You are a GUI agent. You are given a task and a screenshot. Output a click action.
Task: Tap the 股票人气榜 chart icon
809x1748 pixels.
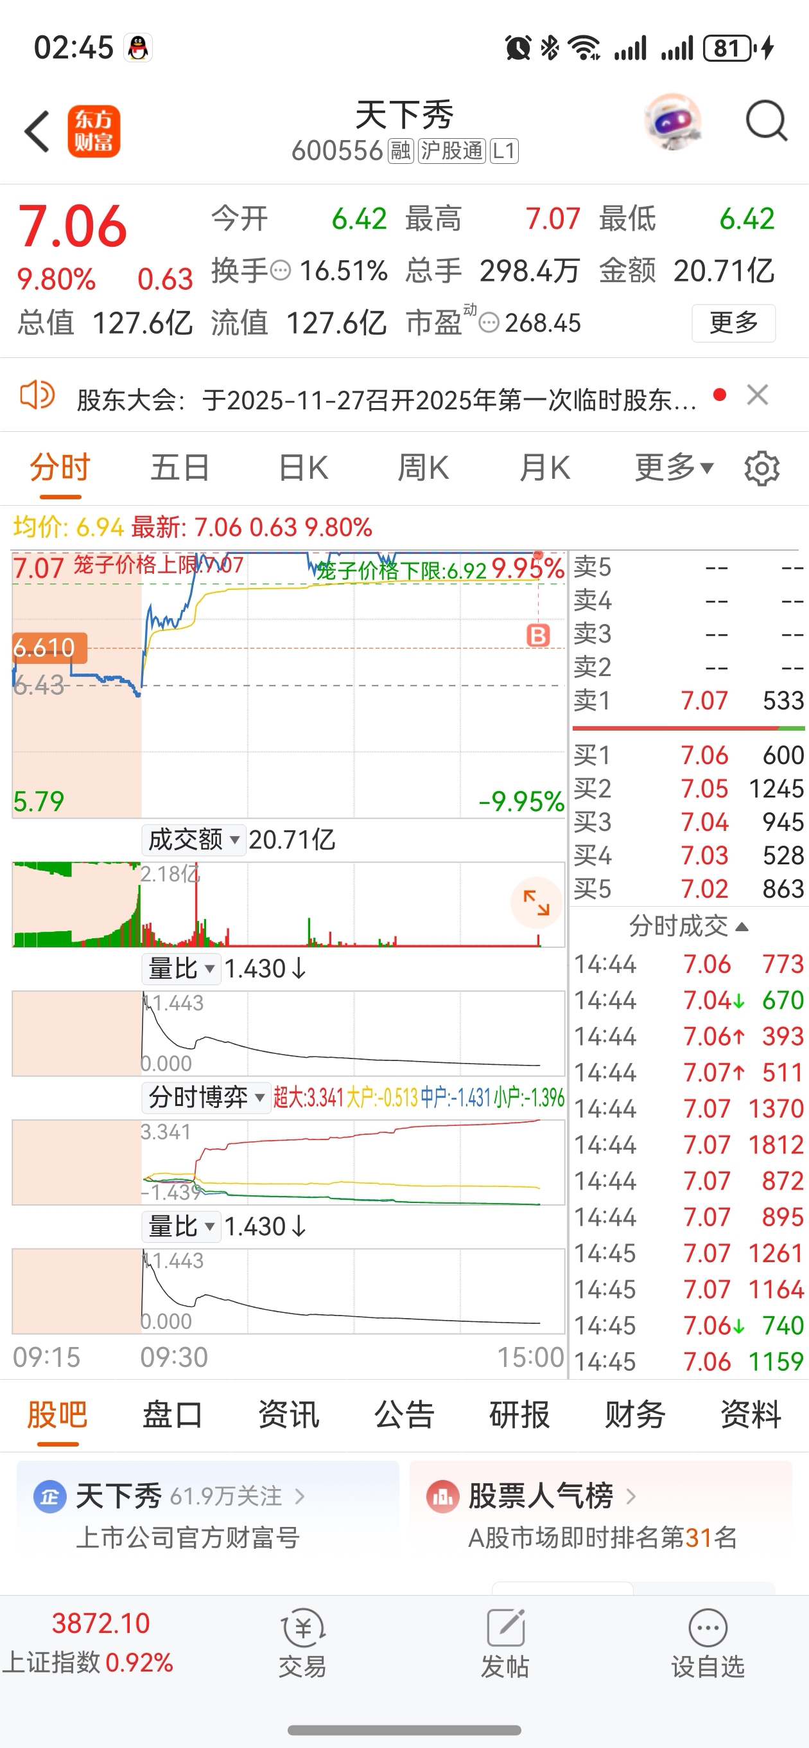click(443, 1496)
